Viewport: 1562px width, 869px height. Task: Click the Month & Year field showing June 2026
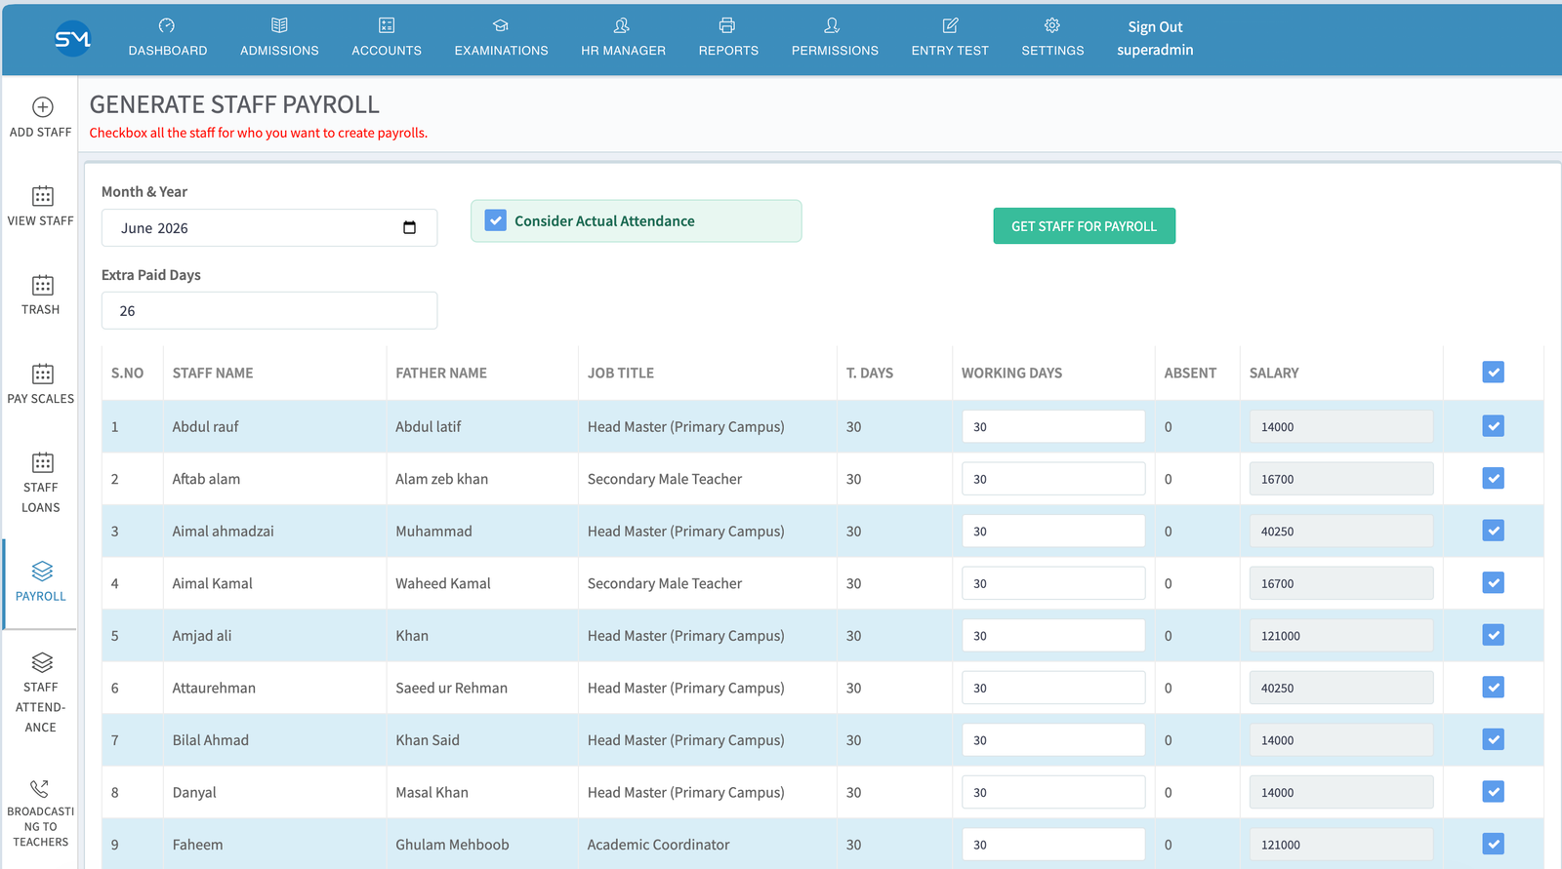tap(269, 227)
